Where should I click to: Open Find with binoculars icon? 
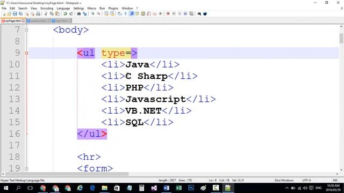(79, 14)
